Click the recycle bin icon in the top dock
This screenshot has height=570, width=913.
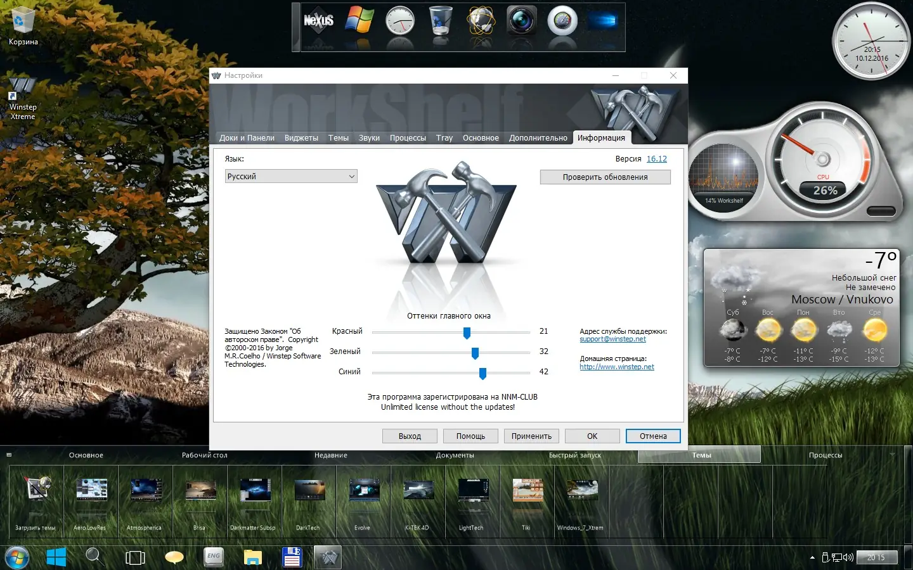click(441, 20)
